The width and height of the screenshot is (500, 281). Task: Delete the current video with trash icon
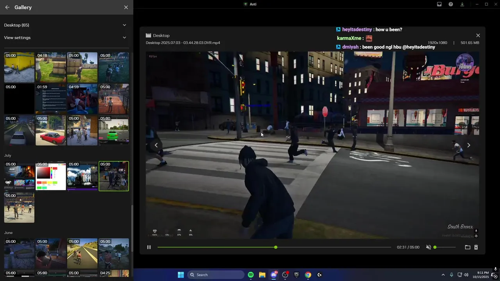[x=476, y=247]
